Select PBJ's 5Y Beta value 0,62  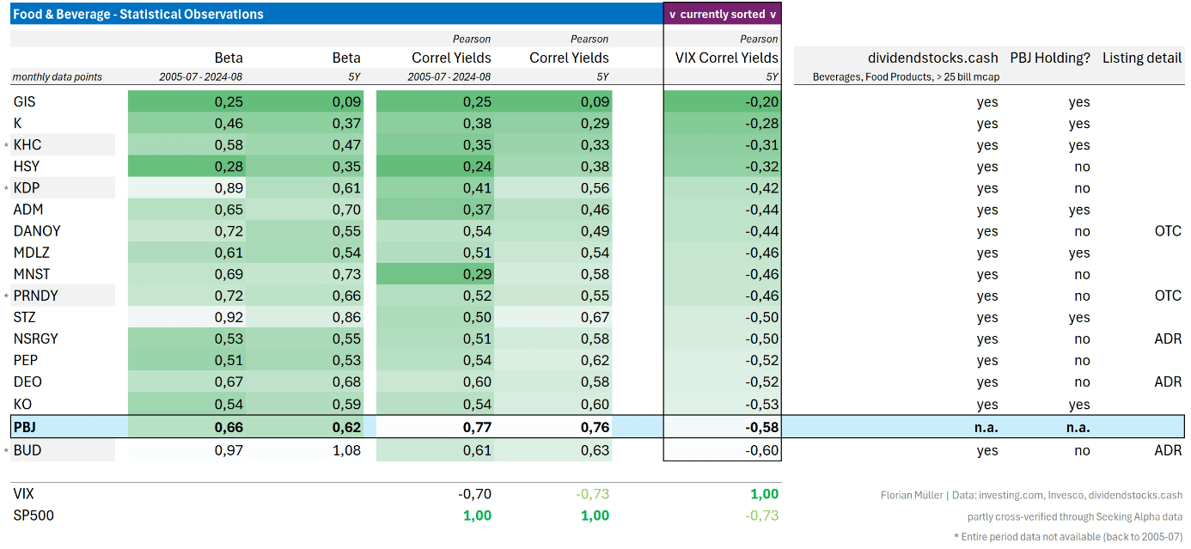click(x=346, y=427)
